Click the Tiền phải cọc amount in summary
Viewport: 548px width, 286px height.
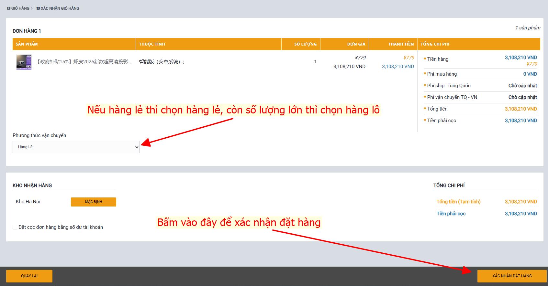(520, 214)
